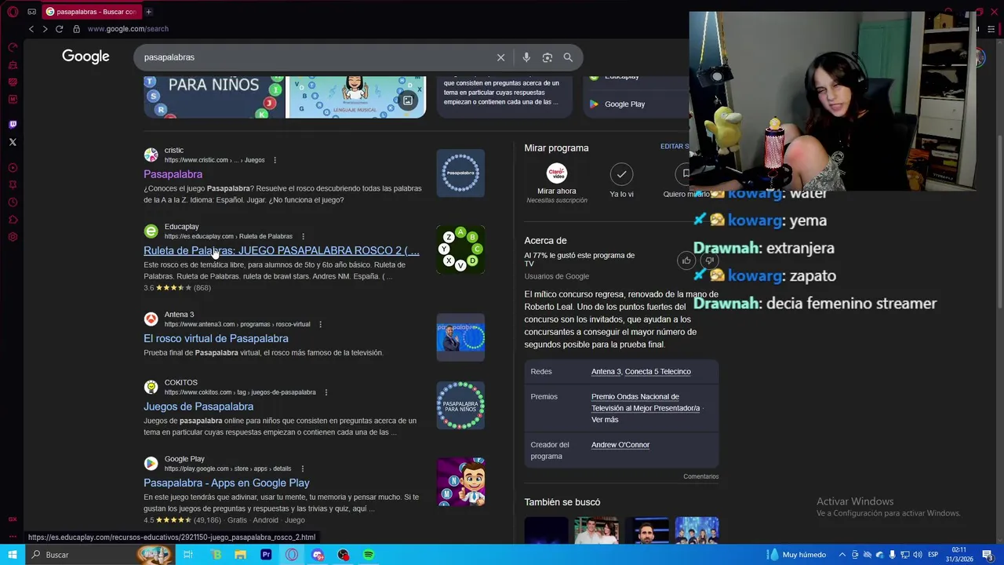Open GX Control speedometer icon in sidebar

pyautogui.click(x=13, y=48)
